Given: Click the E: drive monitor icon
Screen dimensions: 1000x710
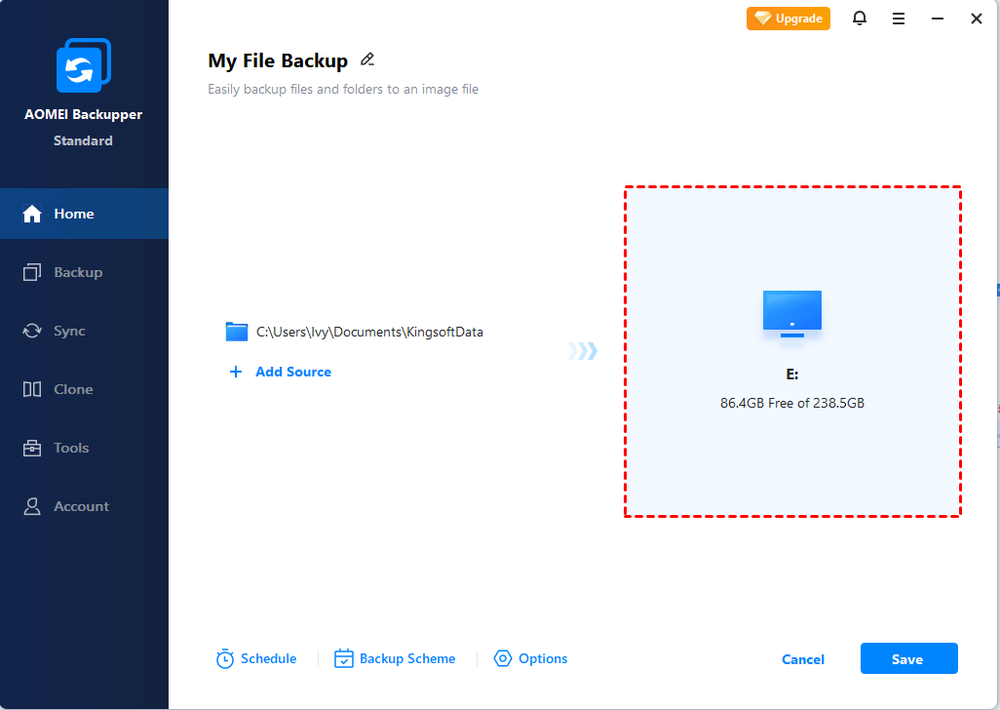Looking at the screenshot, I should [792, 314].
